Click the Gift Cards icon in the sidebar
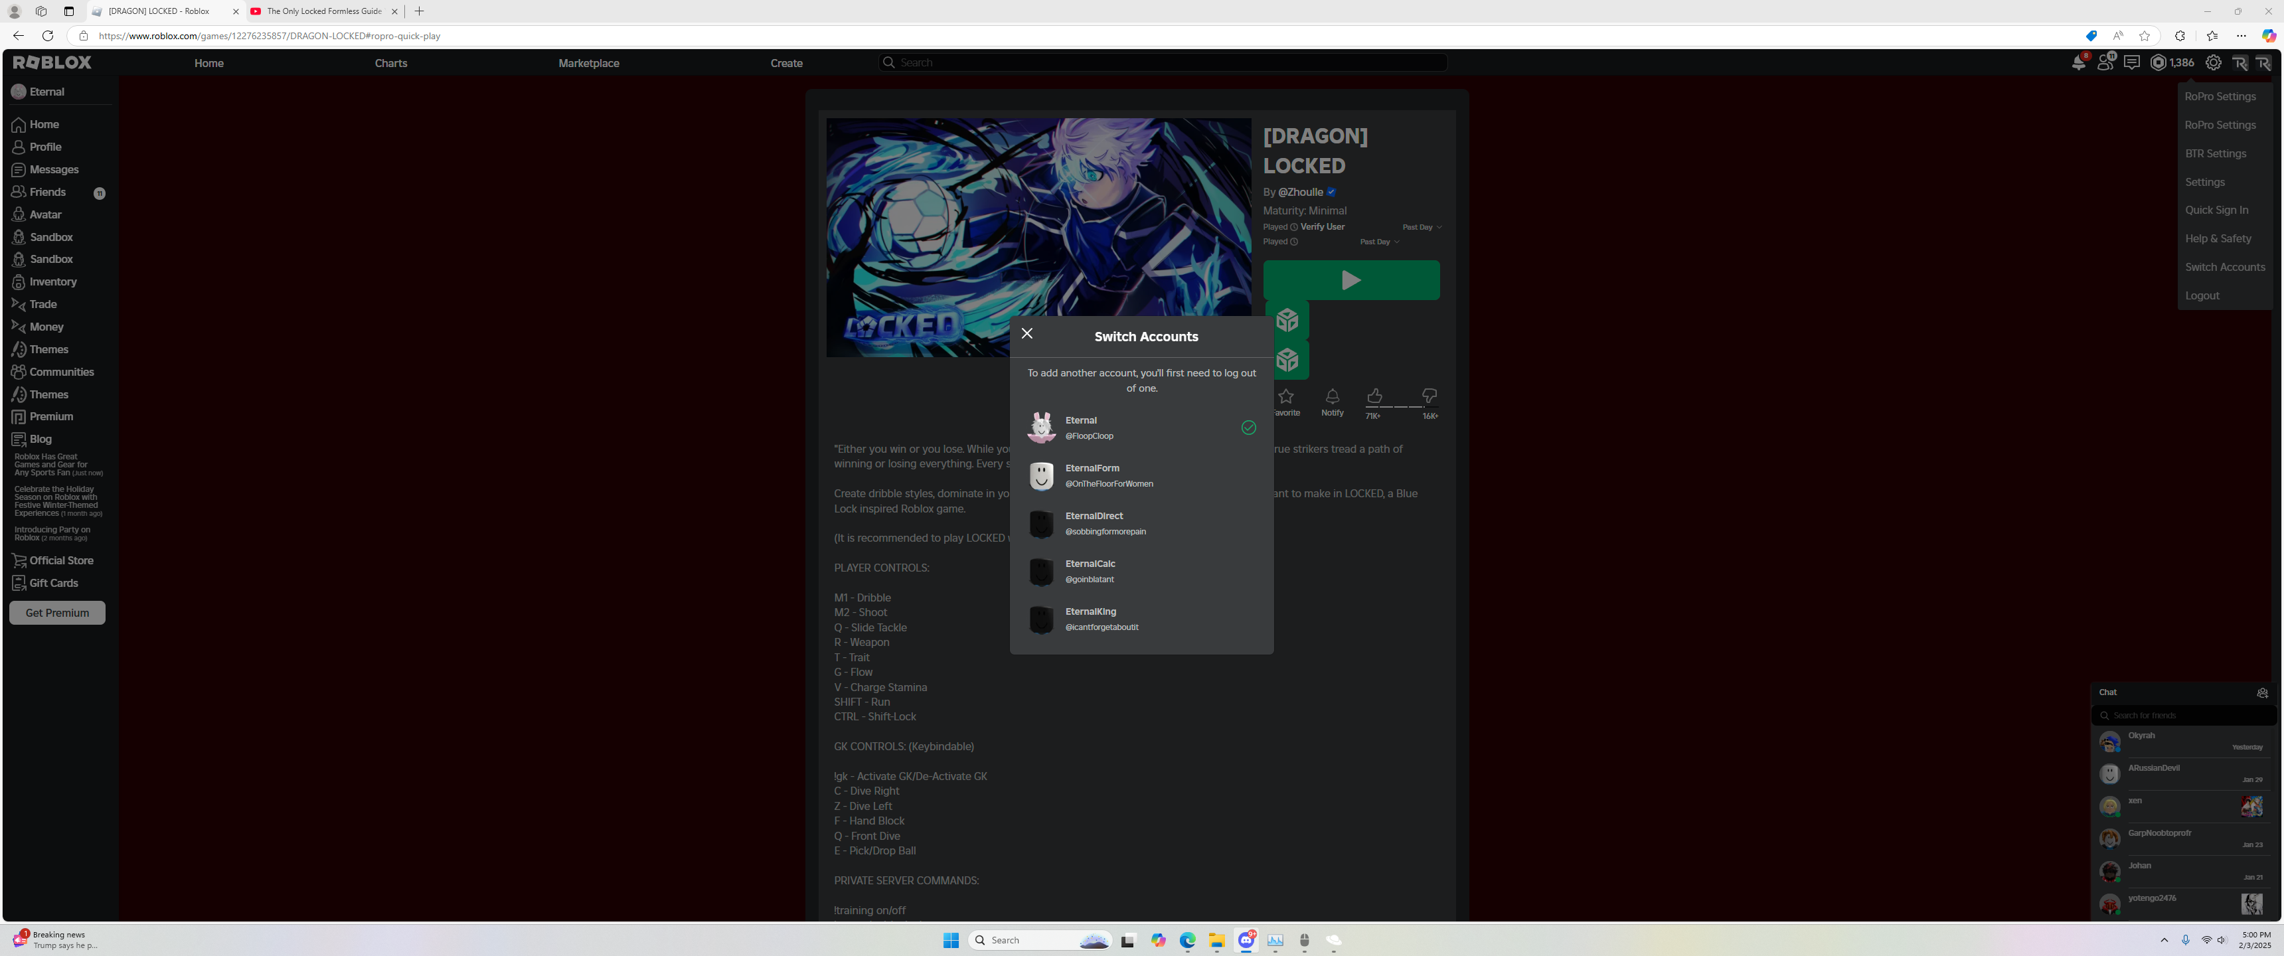Screen dimensions: 2284x956 click(x=19, y=583)
